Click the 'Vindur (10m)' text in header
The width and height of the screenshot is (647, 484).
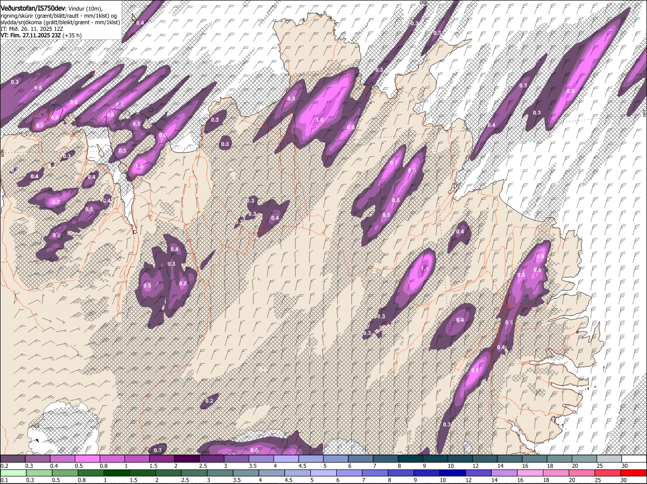click(x=85, y=8)
